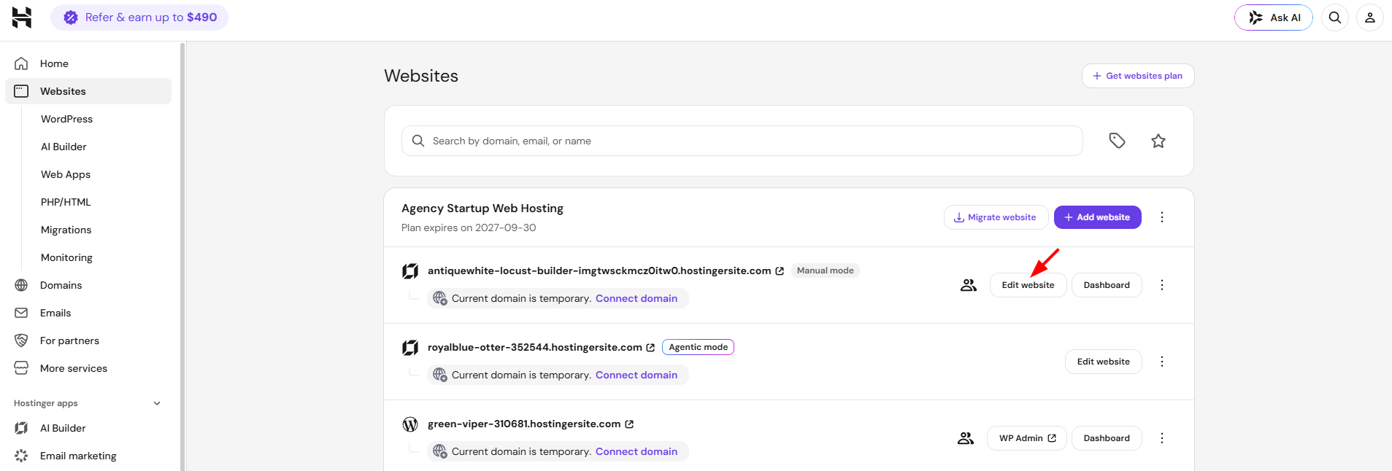
Task: Click the Home house icon
Action: point(21,63)
